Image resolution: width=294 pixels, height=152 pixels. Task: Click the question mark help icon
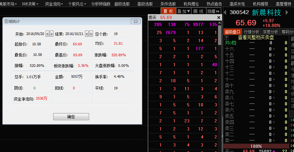226,37
